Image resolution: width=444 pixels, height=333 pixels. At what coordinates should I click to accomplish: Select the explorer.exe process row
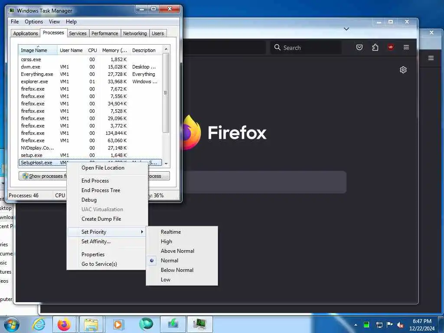(x=90, y=82)
